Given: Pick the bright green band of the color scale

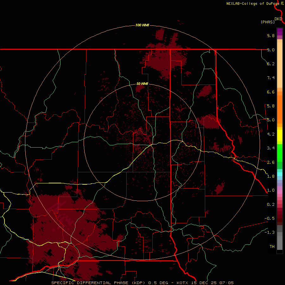Looking at the screenshot, I should click(280, 153).
